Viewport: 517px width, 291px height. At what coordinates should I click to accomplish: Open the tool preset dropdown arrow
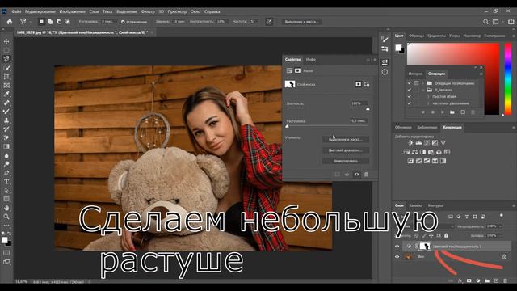click(x=31, y=22)
